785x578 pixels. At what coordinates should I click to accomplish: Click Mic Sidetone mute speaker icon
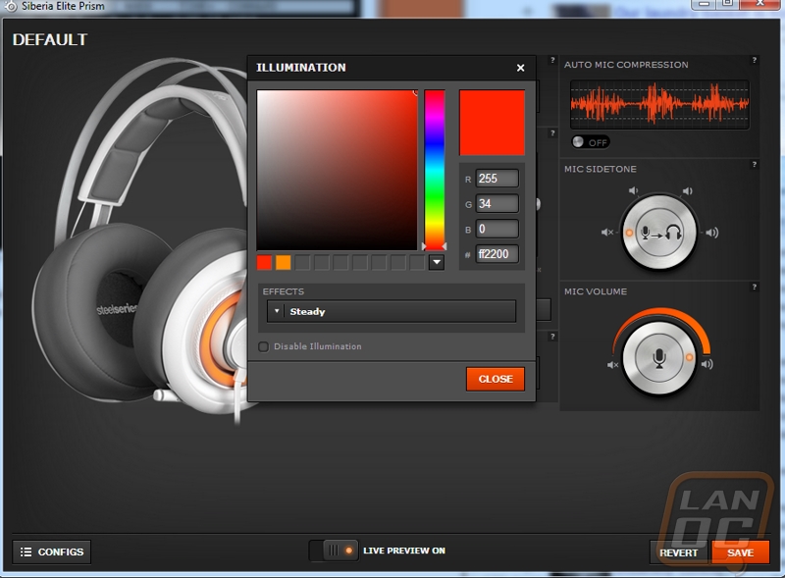point(607,233)
